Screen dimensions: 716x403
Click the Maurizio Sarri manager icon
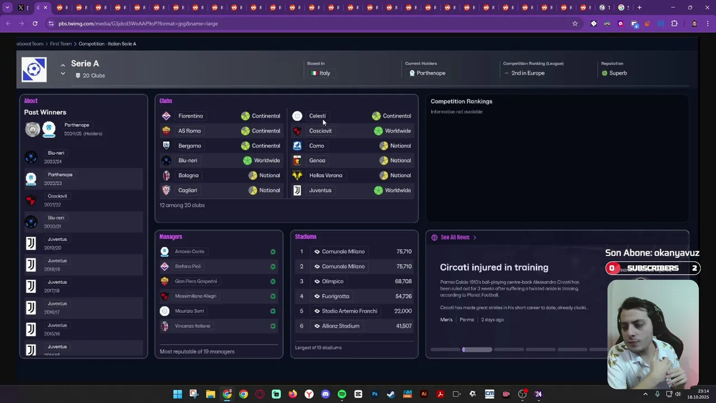click(x=164, y=311)
